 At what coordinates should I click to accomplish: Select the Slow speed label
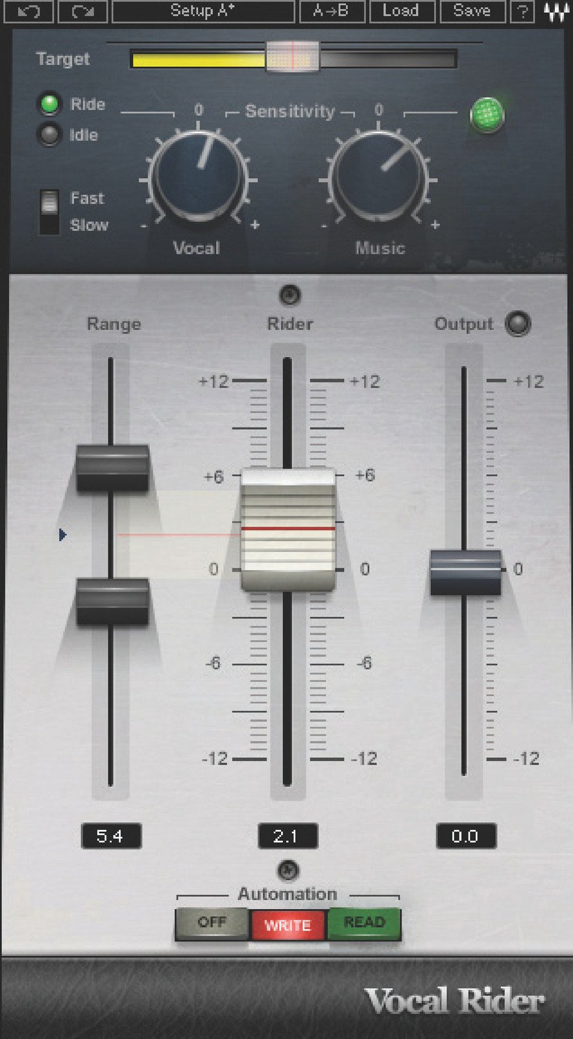(x=89, y=225)
